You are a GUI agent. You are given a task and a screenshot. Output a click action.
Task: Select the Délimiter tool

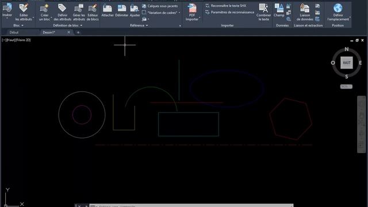pos(121,10)
